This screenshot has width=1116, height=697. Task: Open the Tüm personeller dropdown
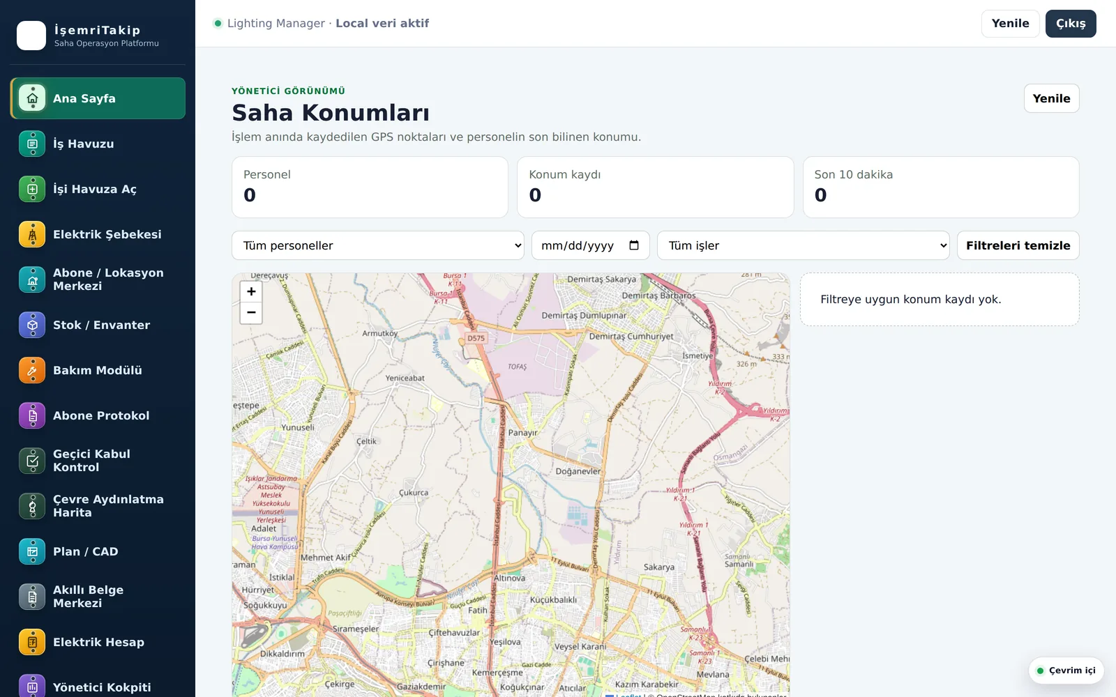pyautogui.click(x=378, y=245)
